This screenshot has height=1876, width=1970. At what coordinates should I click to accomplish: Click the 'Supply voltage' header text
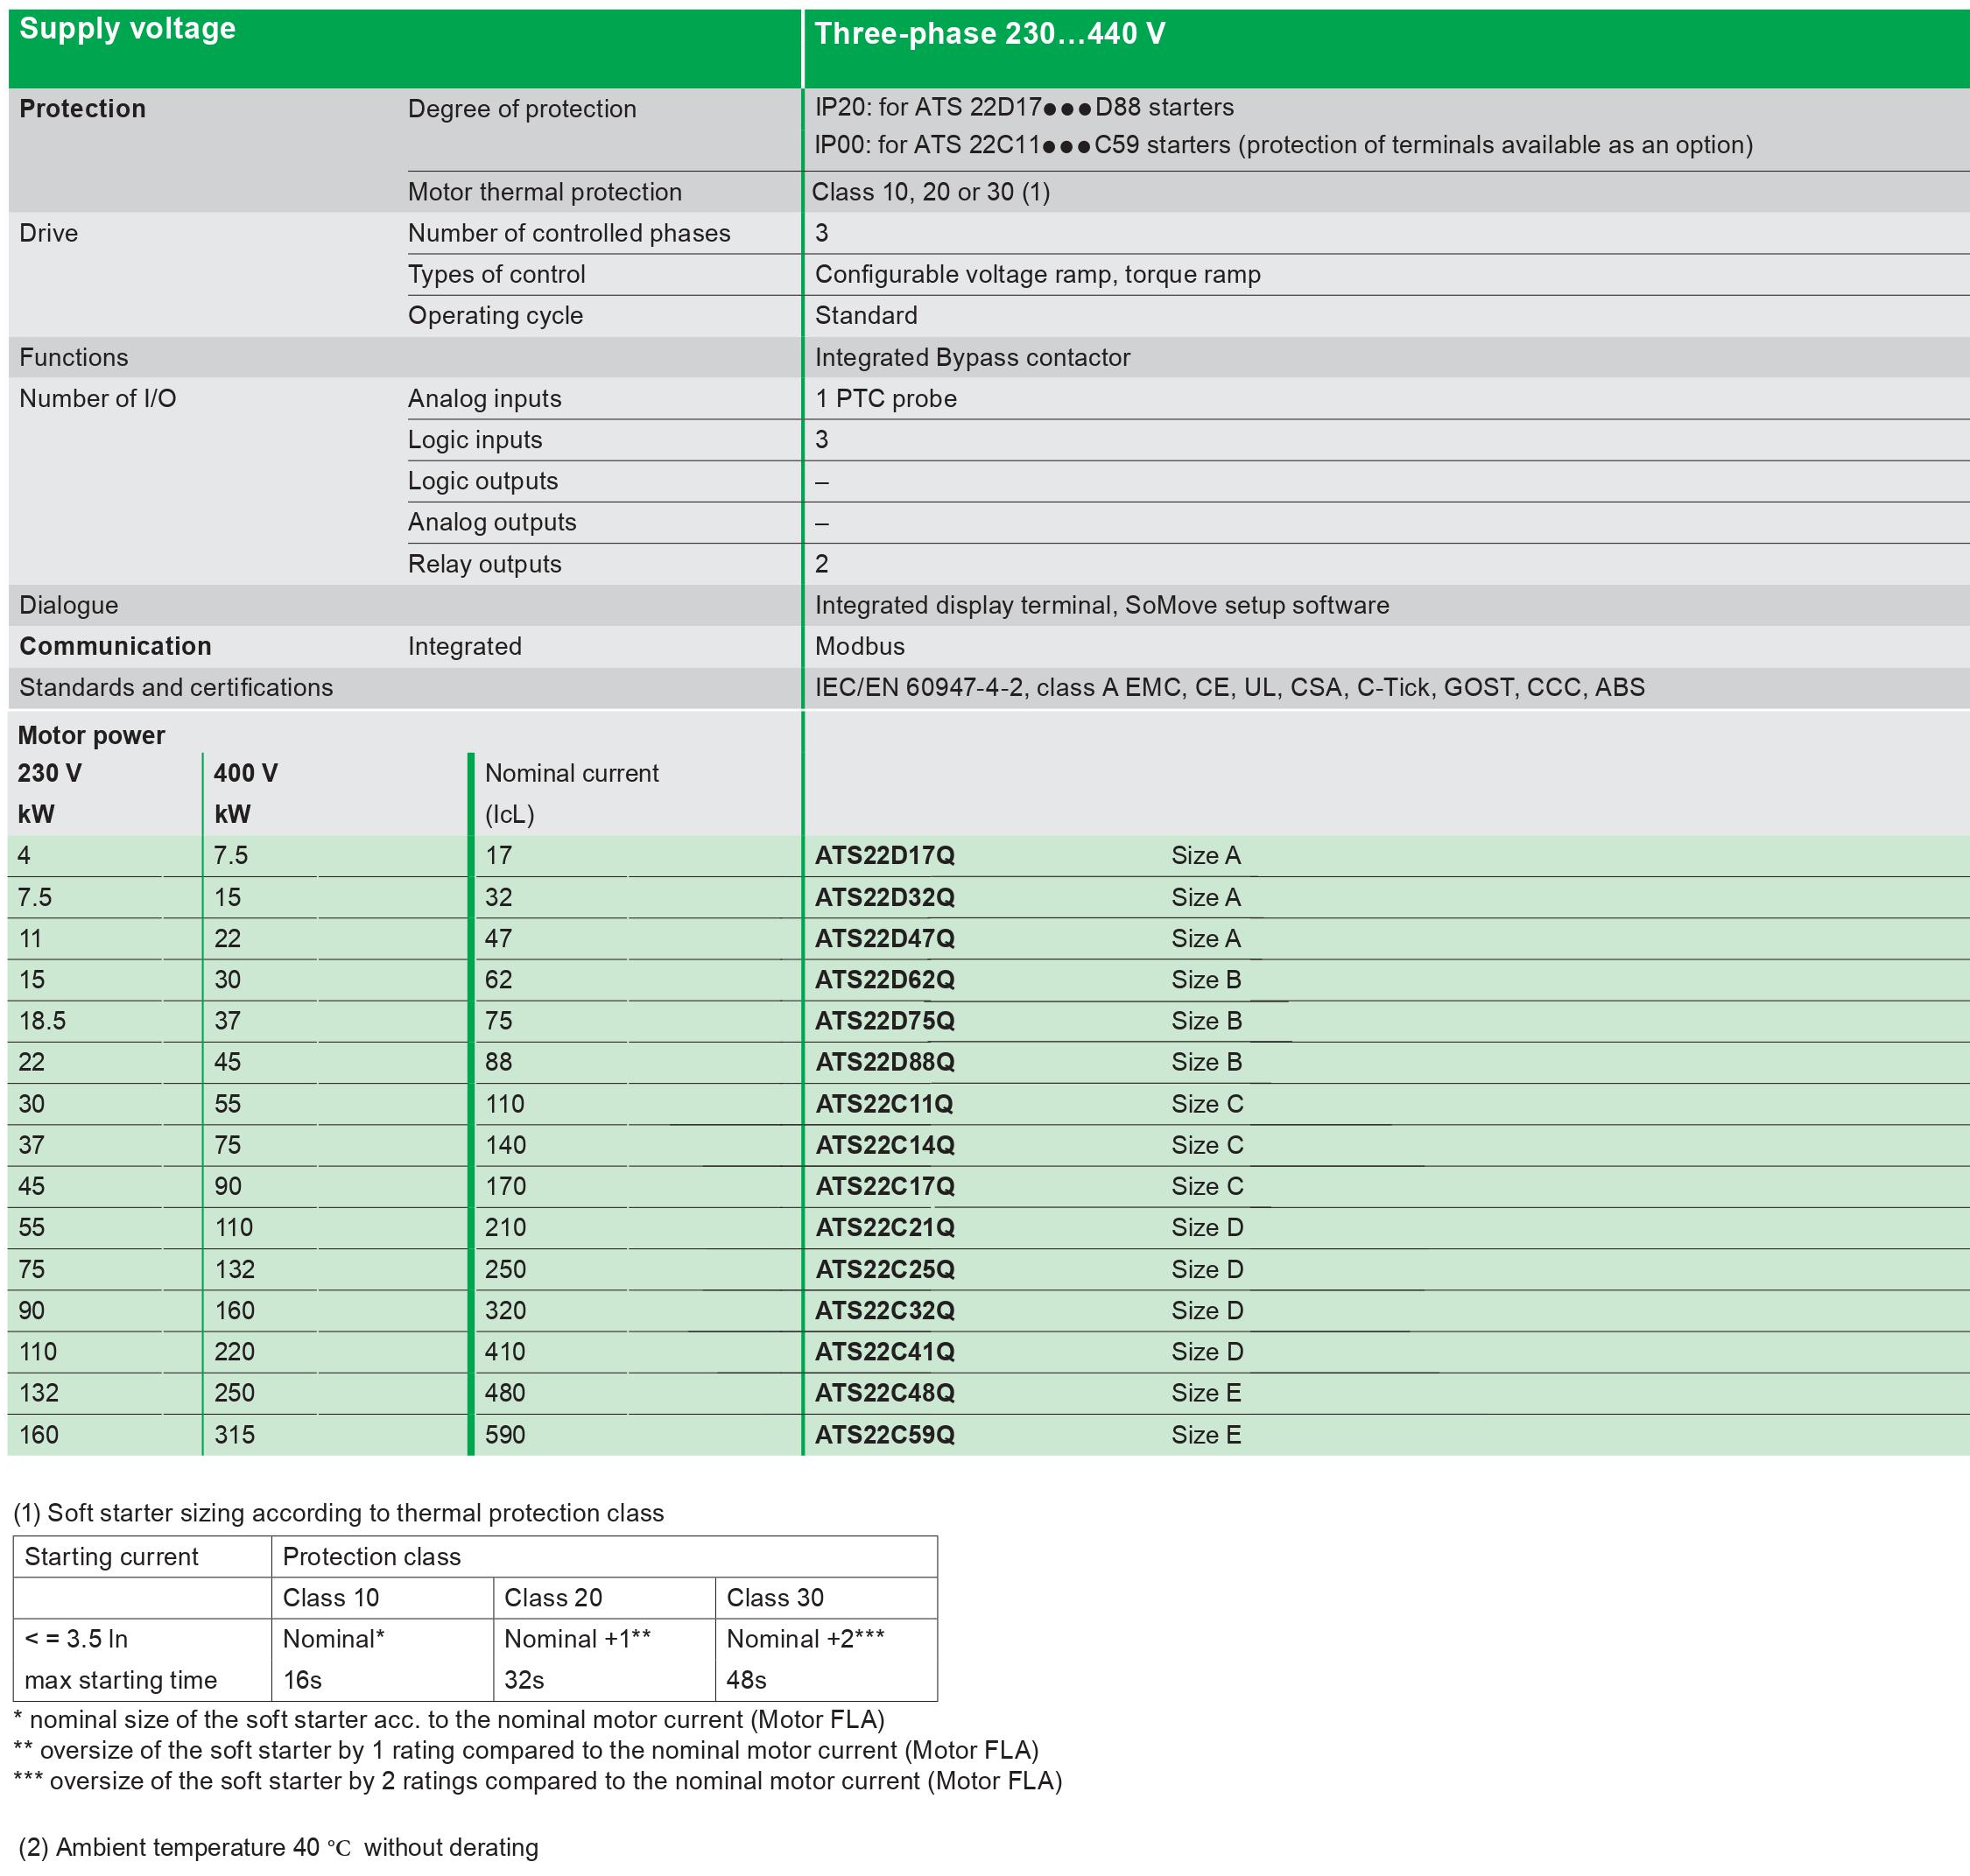tap(127, 29)
